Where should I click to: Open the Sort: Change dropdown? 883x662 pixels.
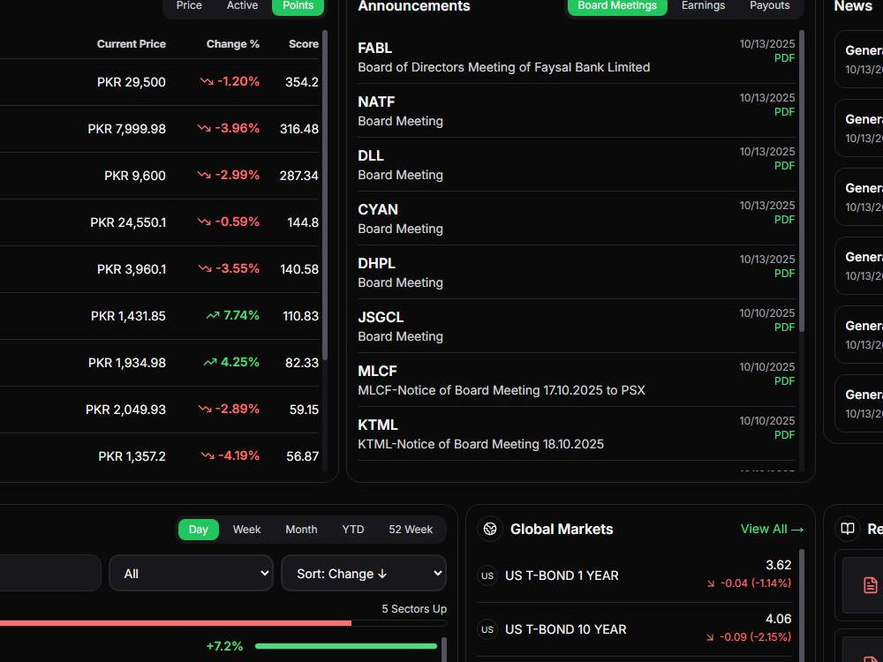[364, 573]
